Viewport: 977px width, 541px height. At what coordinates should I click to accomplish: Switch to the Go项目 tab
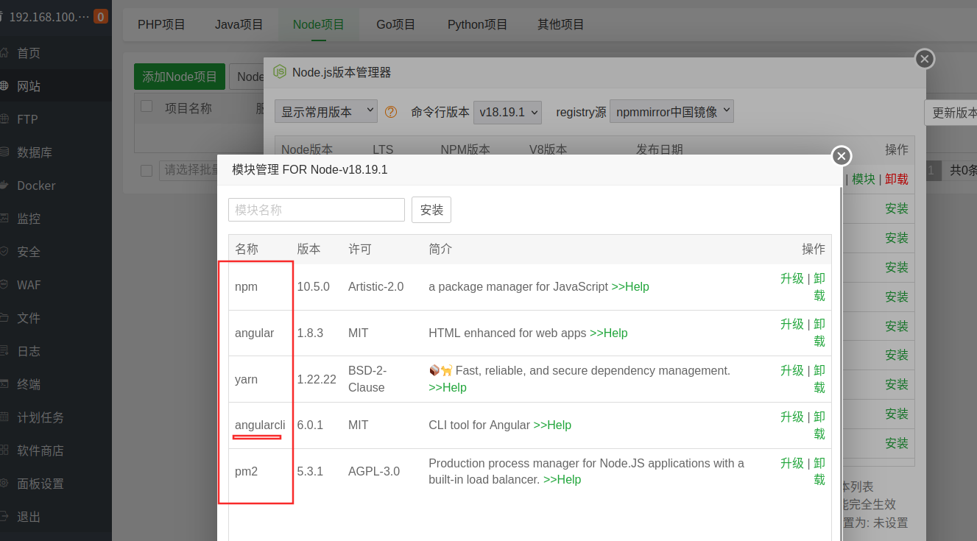[x=396, y=24]
